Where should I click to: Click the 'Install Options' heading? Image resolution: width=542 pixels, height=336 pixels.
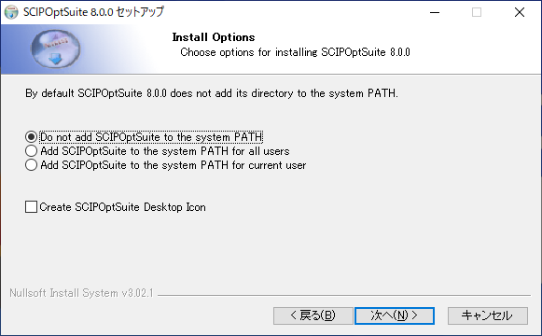[x=214, y=37]
